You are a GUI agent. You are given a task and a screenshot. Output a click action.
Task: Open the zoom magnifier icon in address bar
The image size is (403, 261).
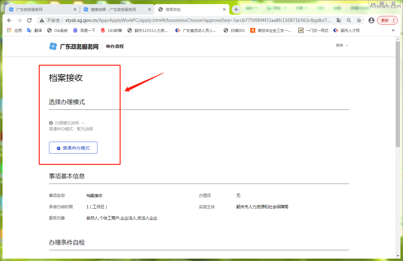pyautogui.click(x=349, y=20)
